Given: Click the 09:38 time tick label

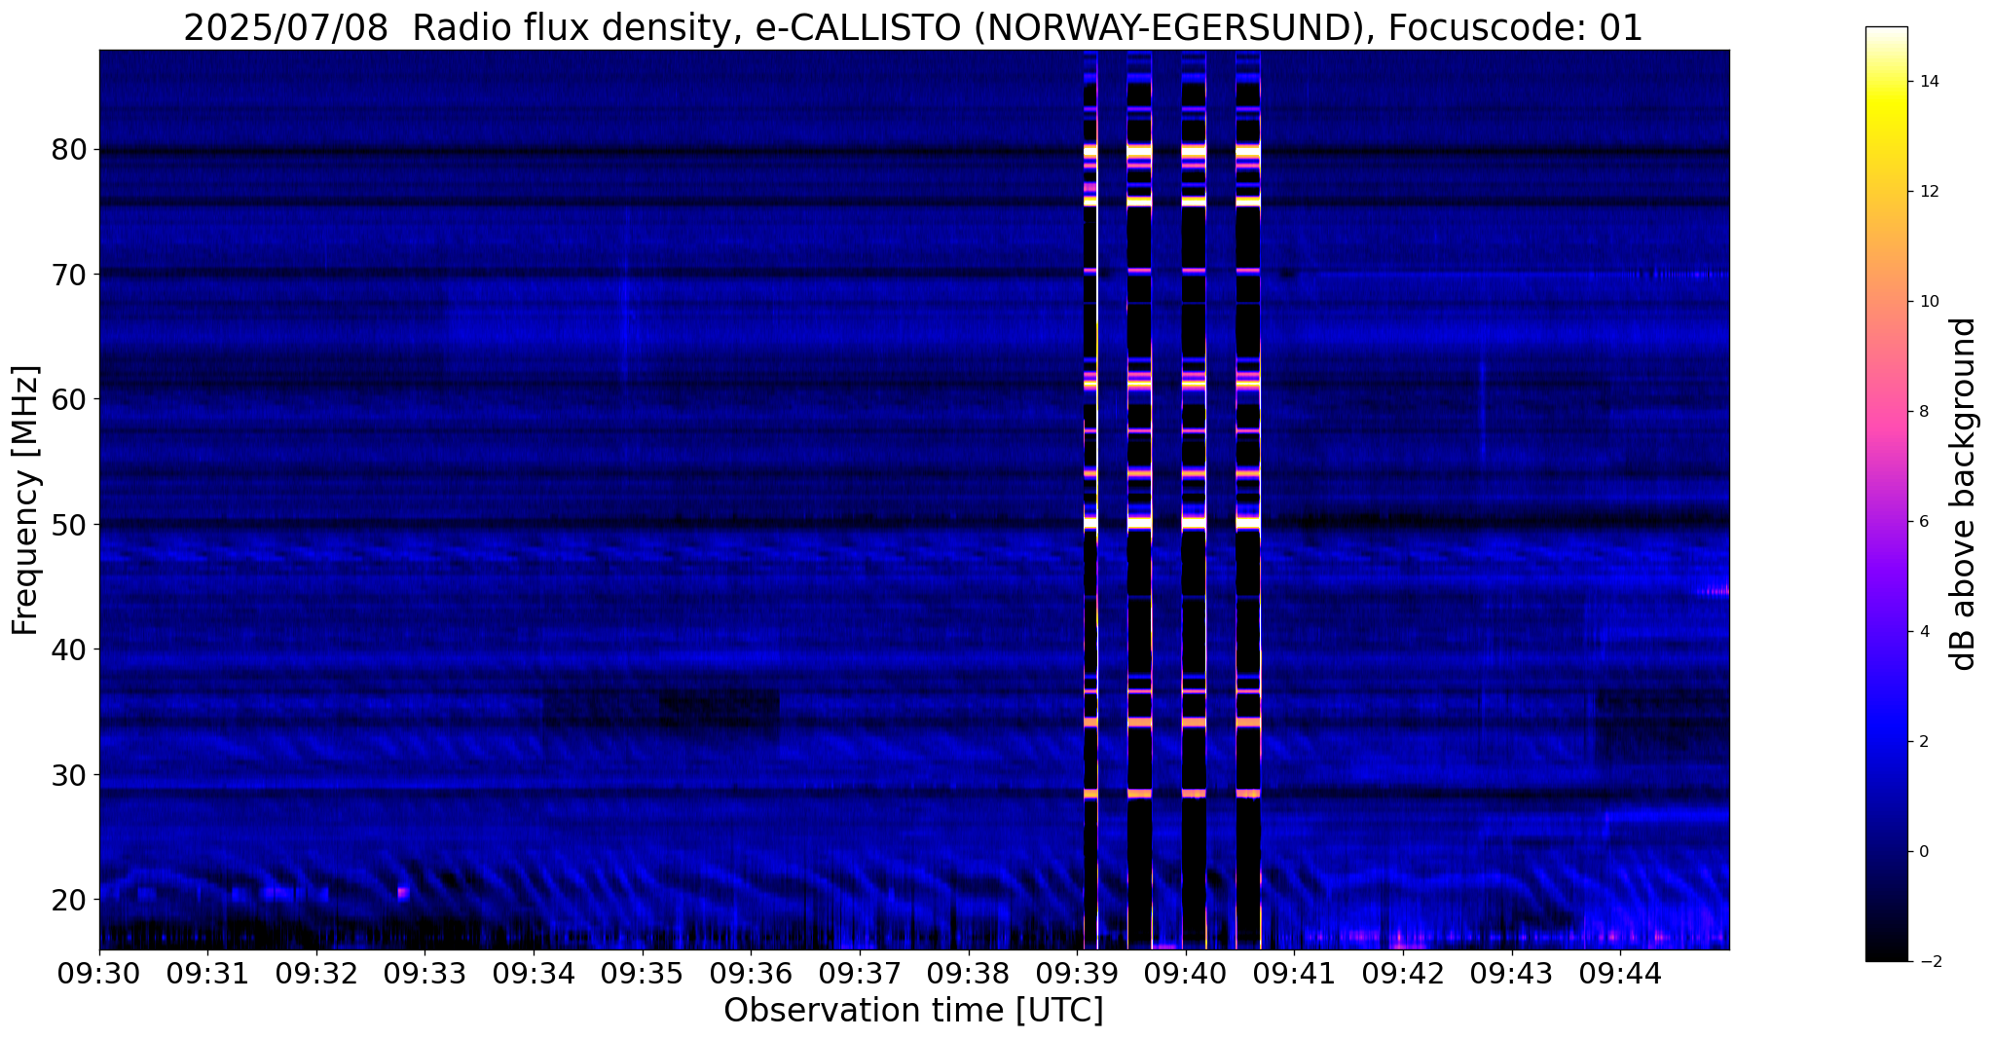Looking at the screenshot, I should pyautogui.click(x=968, y=974).
